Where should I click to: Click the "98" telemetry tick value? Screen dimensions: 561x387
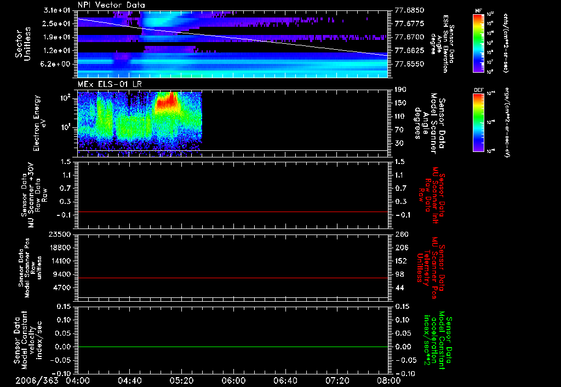399,274
